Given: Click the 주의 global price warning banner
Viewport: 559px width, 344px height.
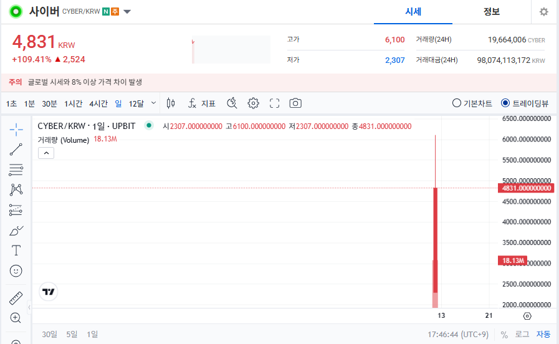Looking at the screenshot, I should tap(279, 82).
